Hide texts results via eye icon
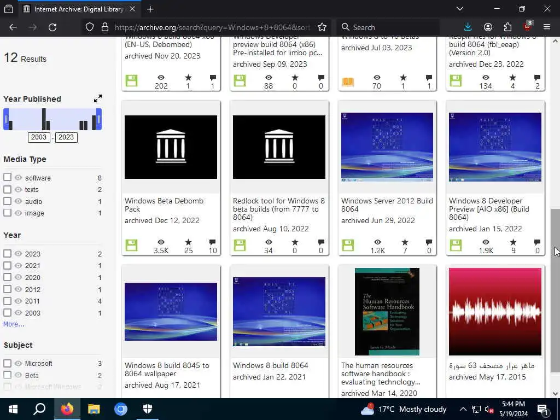This screenshot has height=420, width=560. point(18,189)
